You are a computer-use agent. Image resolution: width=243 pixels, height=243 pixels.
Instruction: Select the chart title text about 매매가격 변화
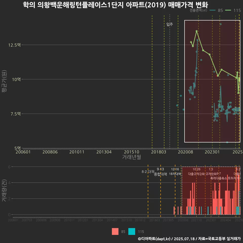pos(115,5)
